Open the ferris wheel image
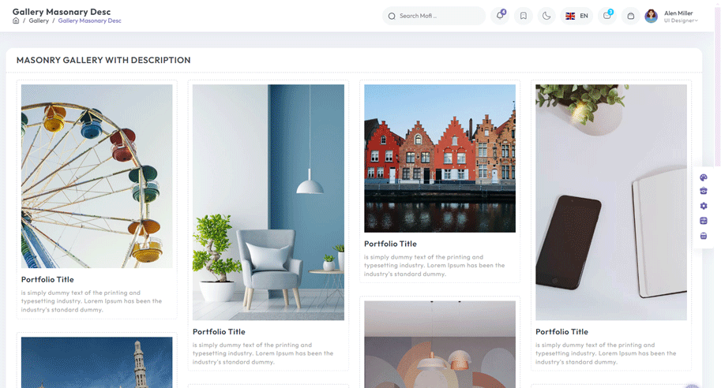 tap(96, 176)
